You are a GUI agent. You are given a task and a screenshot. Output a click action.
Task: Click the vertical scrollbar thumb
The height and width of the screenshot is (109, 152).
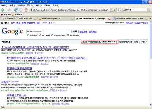[x=151, y=41]
